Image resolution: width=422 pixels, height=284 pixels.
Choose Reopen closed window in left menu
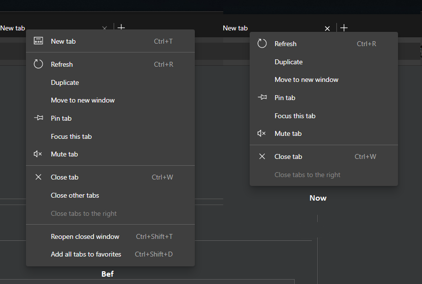(110, 236)
